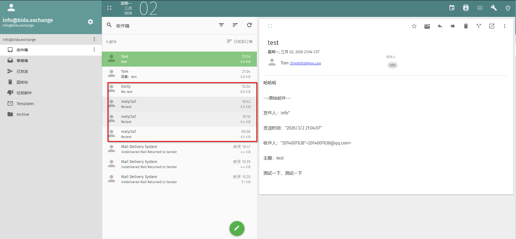The width and height of the screenshot is (516, 239).
Task: Refresh the inbox message list
Action: pos(249,25)
